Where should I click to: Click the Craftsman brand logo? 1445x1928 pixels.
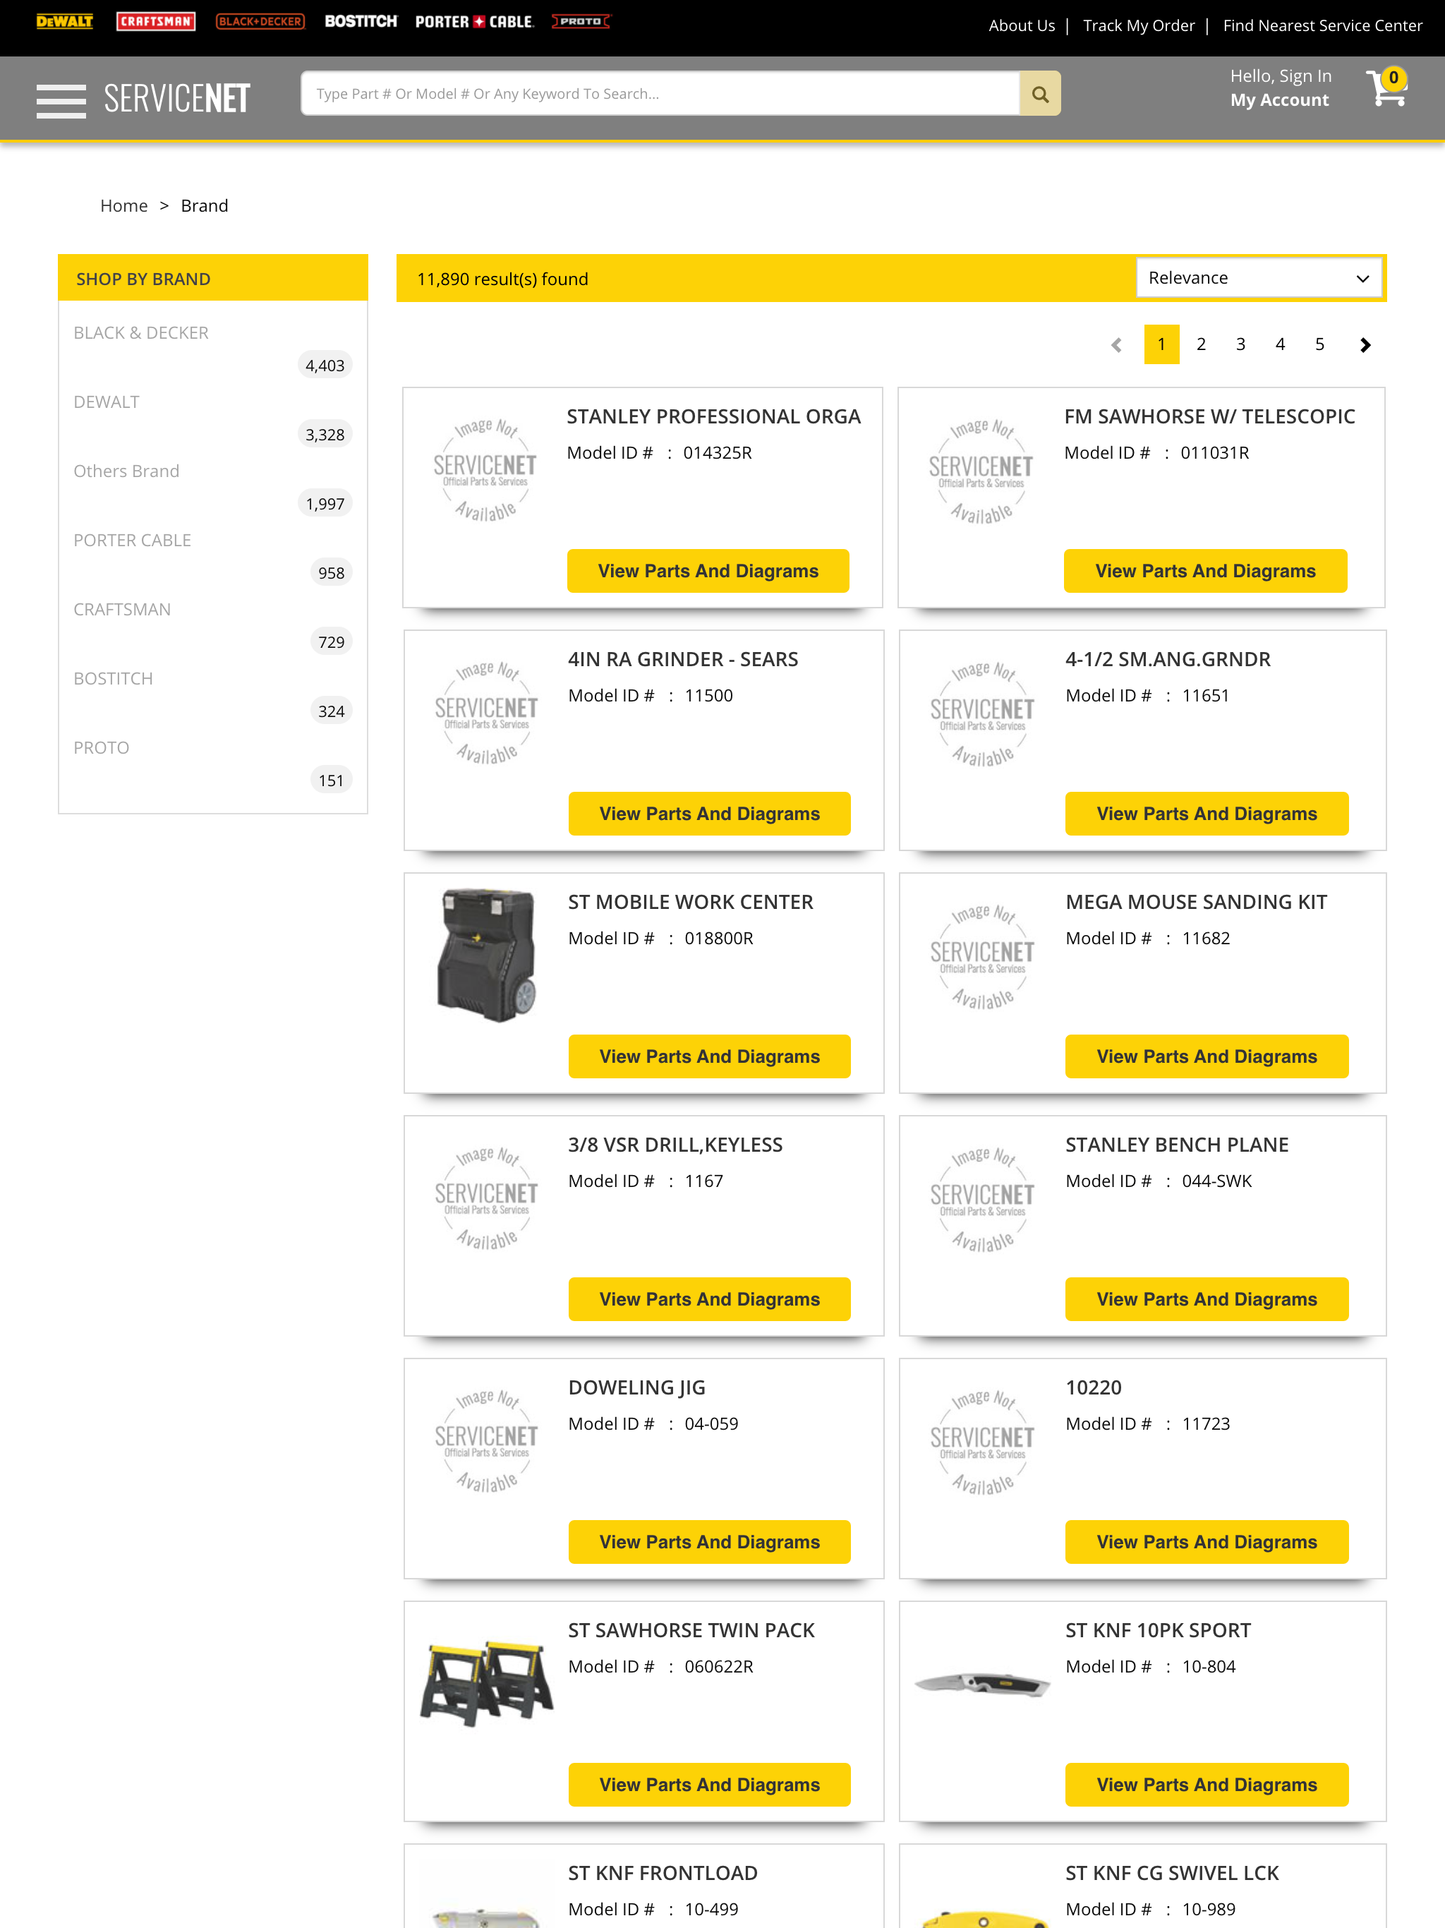coord(156,22)
